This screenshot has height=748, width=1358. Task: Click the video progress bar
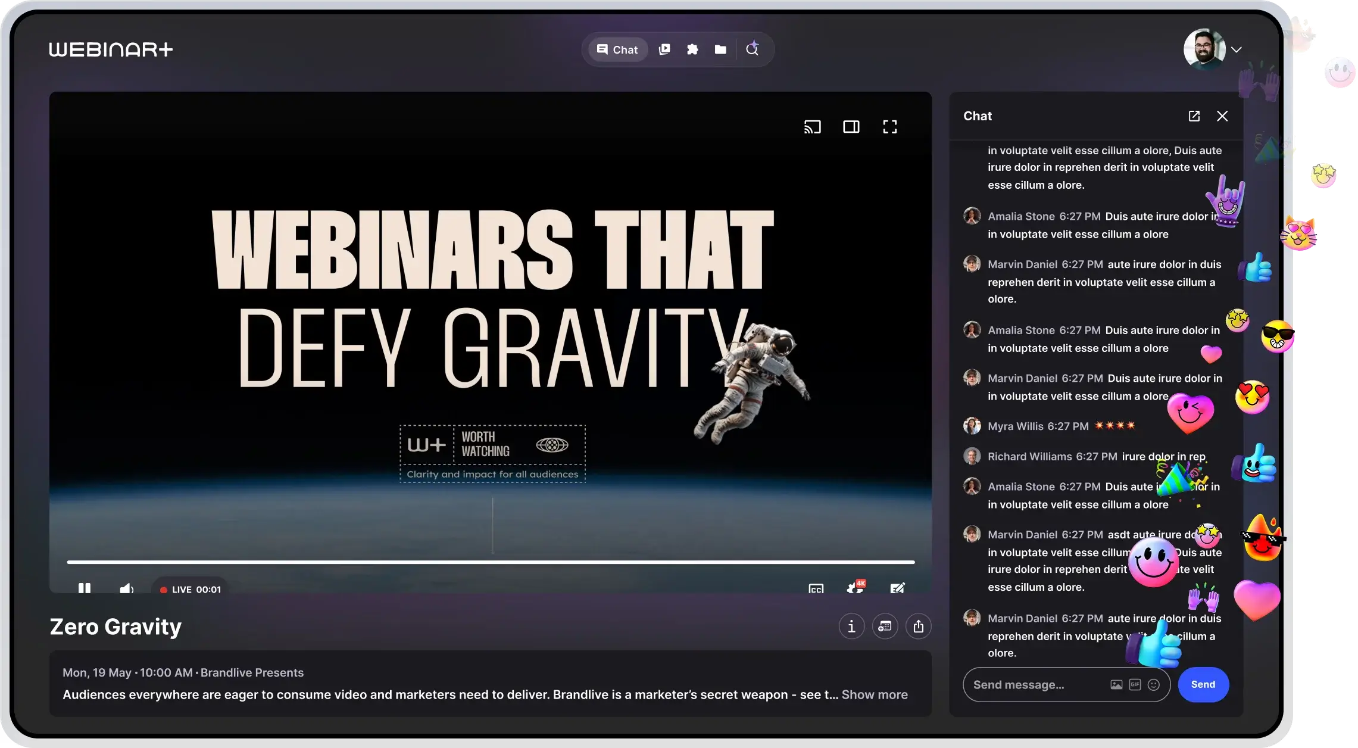click(x=491, y=562)
